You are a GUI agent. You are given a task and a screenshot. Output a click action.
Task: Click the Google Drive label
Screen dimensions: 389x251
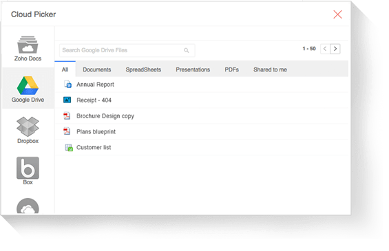pos(28,100)
